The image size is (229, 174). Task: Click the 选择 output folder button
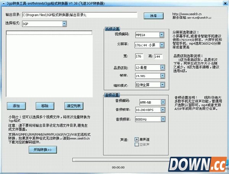pos(153,16)
